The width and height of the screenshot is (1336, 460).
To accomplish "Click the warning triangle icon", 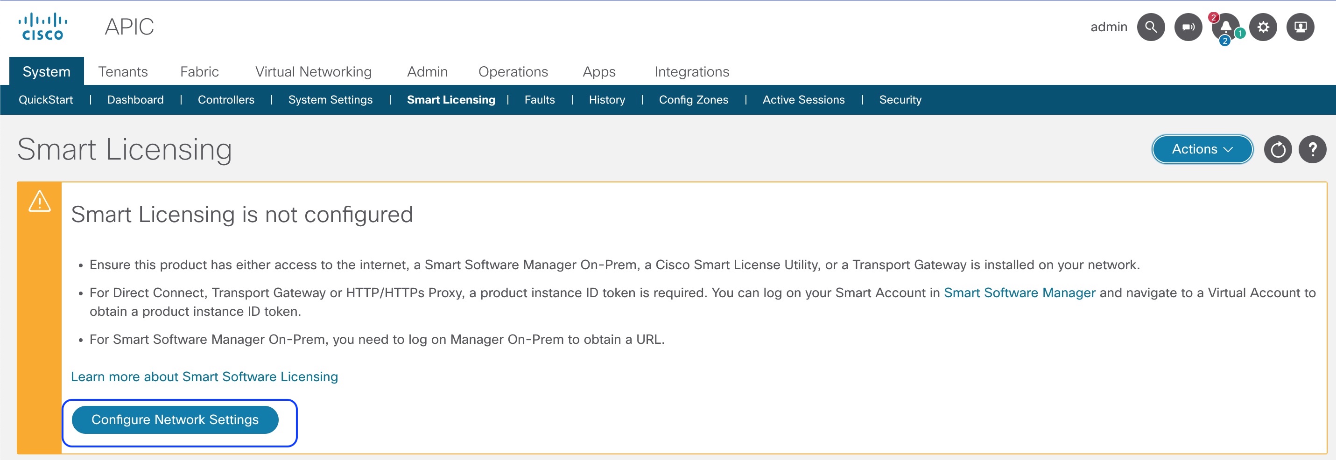I will tap(39, 201).
